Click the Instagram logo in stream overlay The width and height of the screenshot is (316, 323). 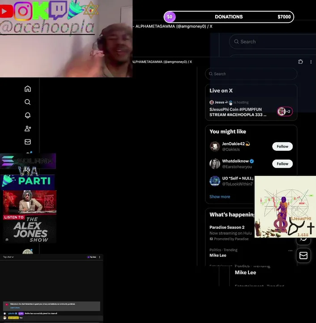(23, 11)
